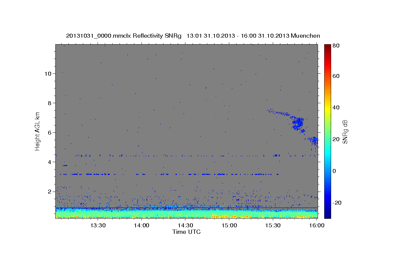The width and height of the screenshot is (393, 262).
Task: Click the '80' colorbar tick value
Action: [x=336, y=46]
